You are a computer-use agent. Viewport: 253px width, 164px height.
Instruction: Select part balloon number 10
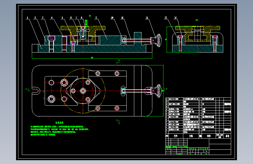point(112,18)
